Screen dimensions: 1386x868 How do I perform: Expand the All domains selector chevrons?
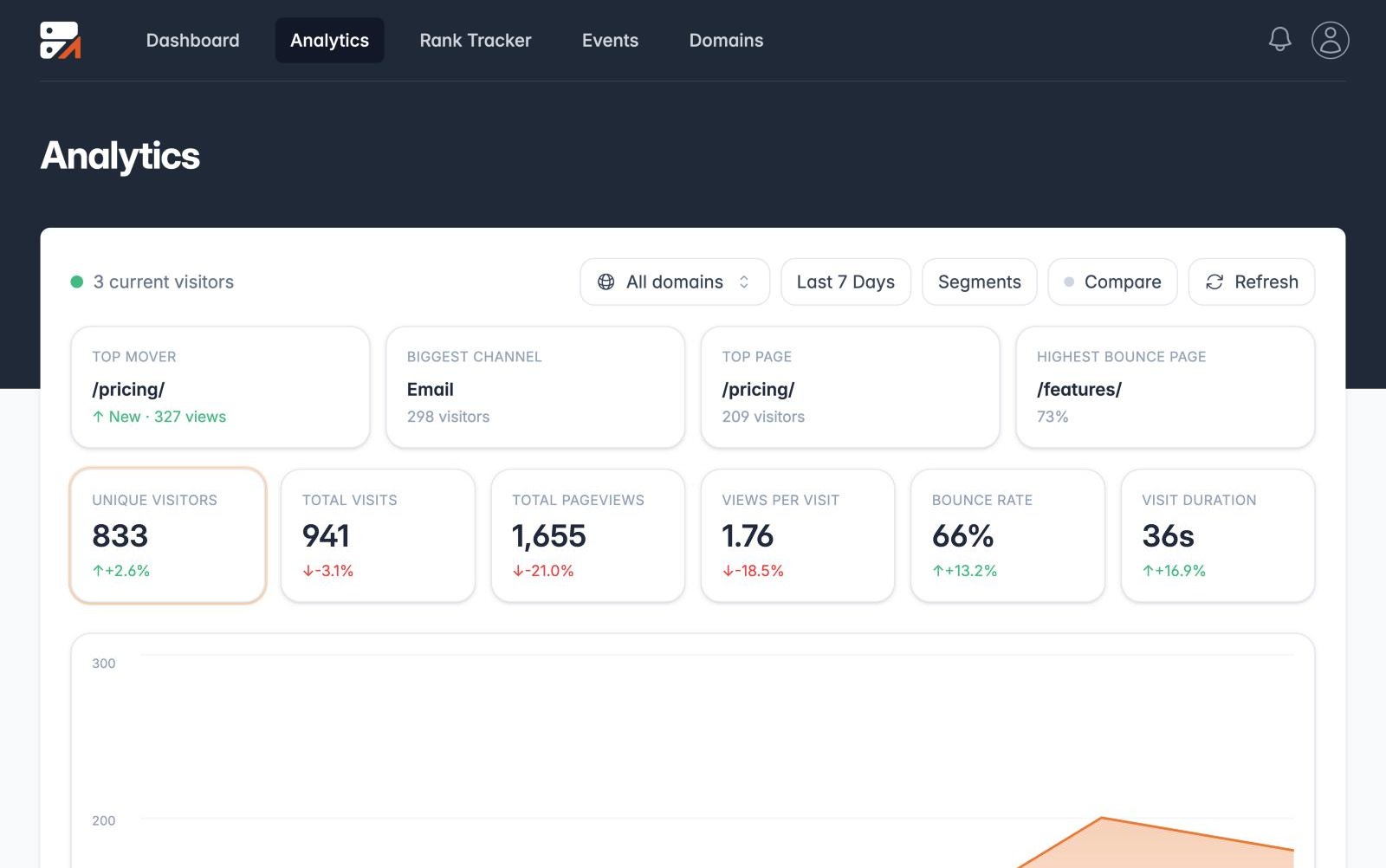tap(743, 282)
